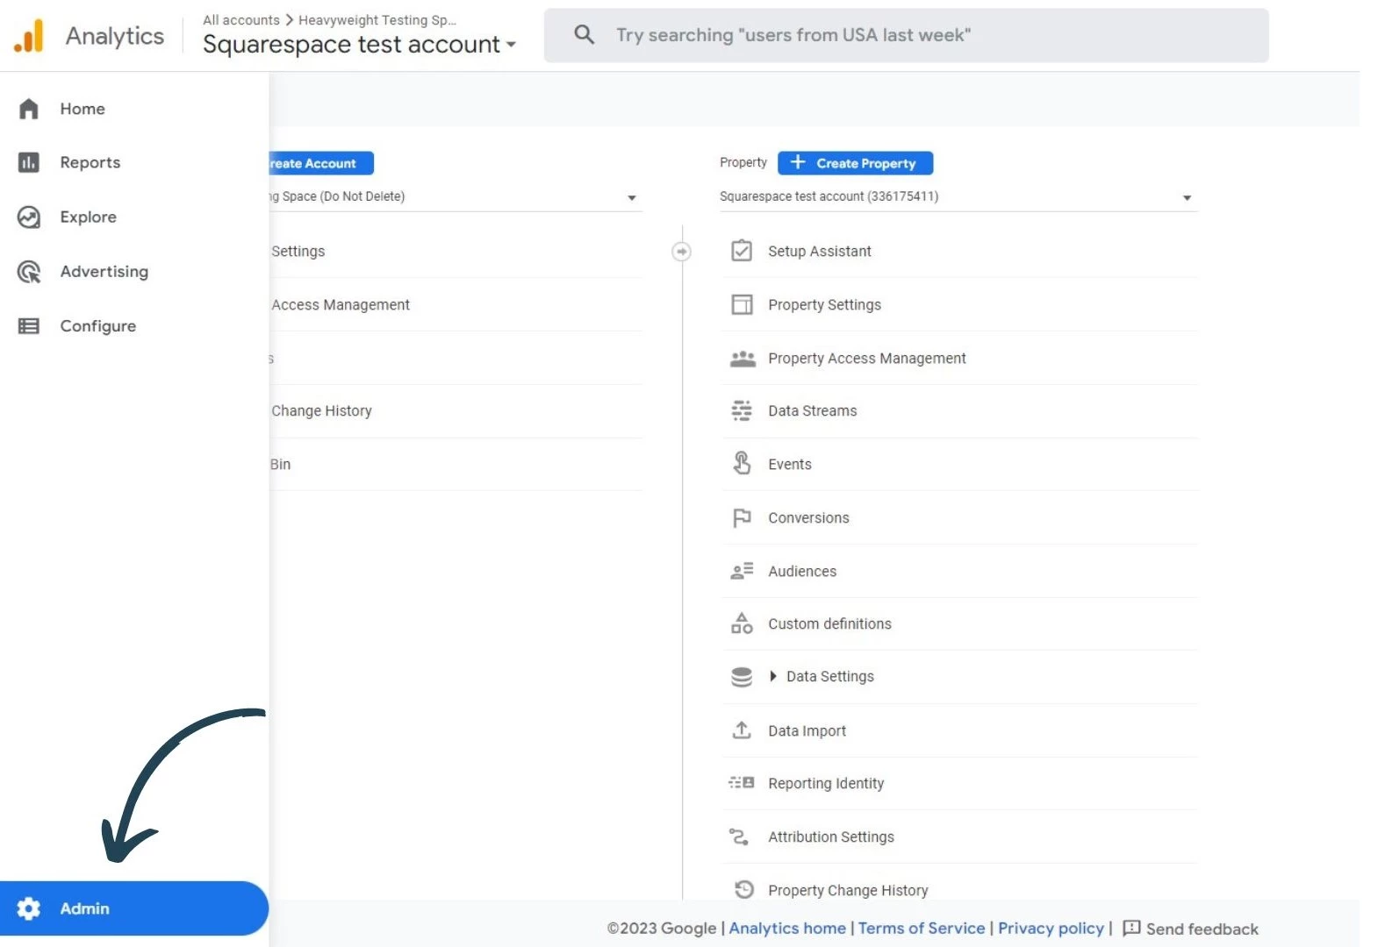Click the Property Change History clock icon
Screen dimensions: 1378x947
(743, 889)
